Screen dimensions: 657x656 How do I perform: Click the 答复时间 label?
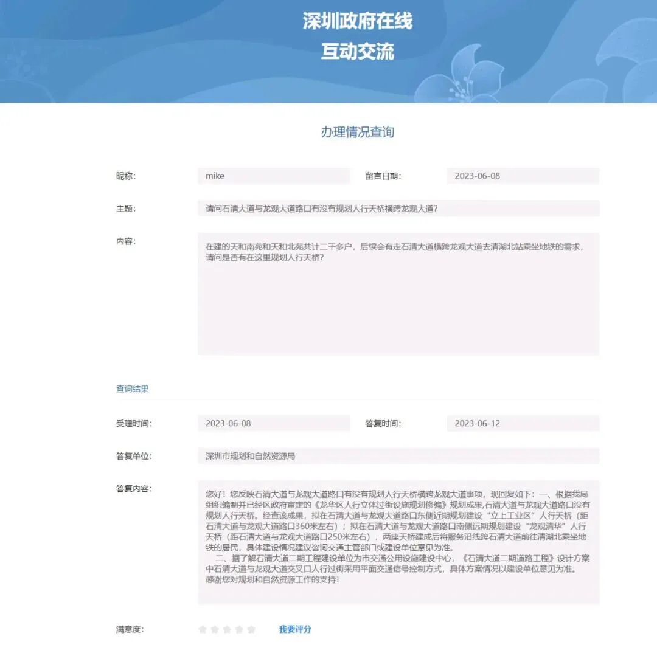tap(383, 424)
